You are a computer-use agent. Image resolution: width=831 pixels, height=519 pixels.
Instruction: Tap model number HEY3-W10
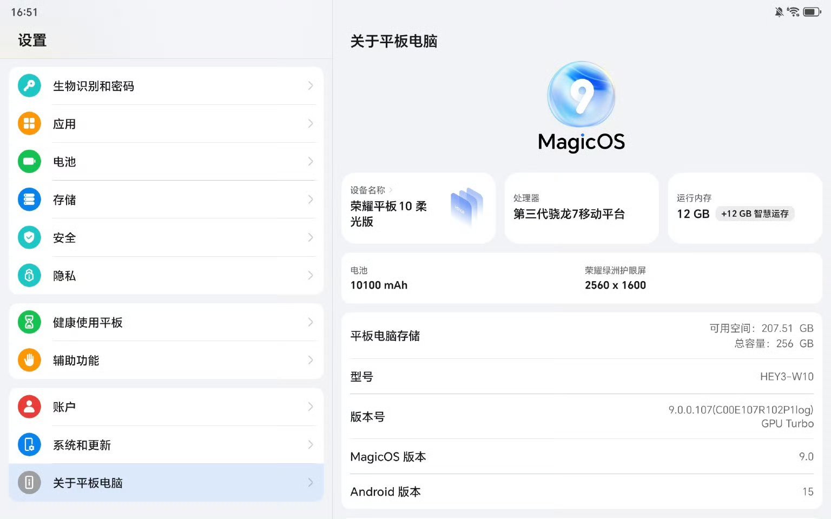(x=787, y=376)
